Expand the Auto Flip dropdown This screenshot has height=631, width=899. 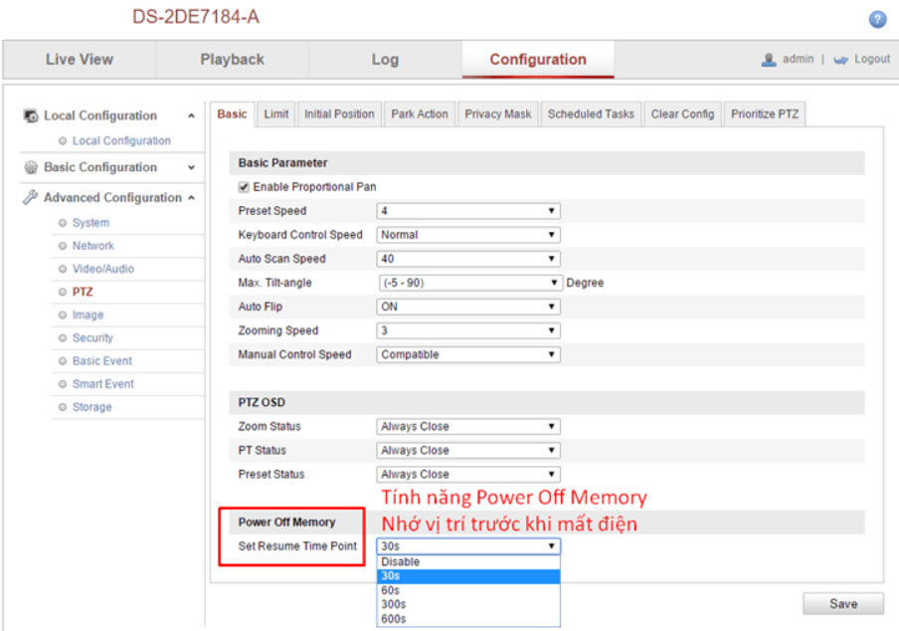tap(467, 307)
